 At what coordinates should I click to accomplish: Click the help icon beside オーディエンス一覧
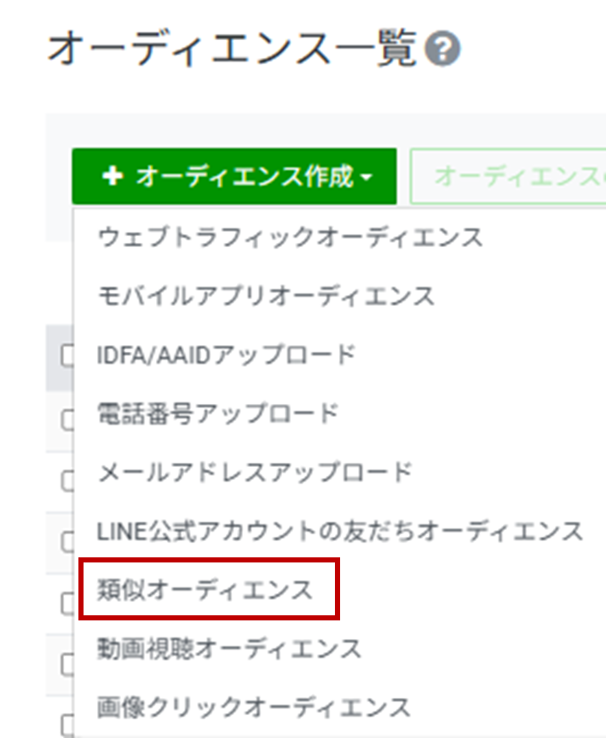click(x=443, y=50)
